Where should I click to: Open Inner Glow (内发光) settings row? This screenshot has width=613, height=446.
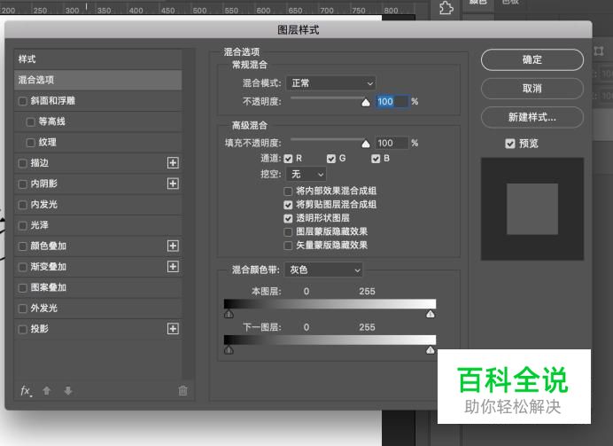pyautogui.click(x=97, y=205)
